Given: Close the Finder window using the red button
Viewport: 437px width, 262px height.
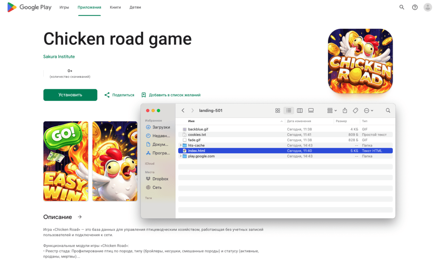Looking at the screenshot, I should [x=148, y=111].
